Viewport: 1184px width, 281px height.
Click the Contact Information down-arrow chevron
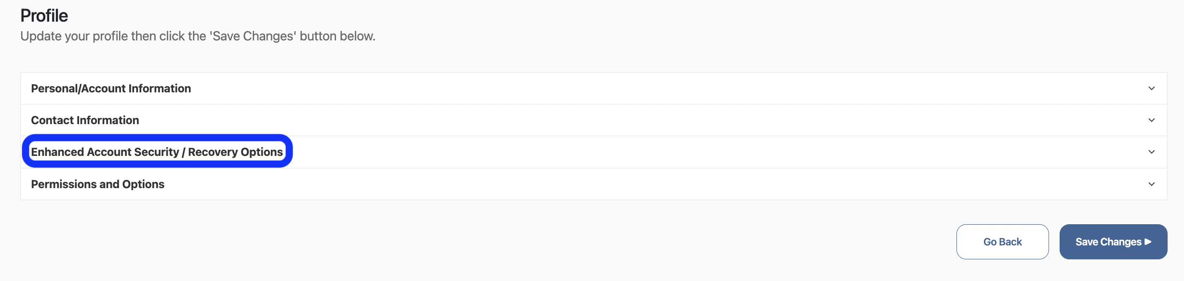tap(1151, 120)
